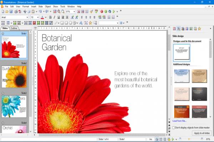Click the 'Load from file...' link

pos(180,121)
